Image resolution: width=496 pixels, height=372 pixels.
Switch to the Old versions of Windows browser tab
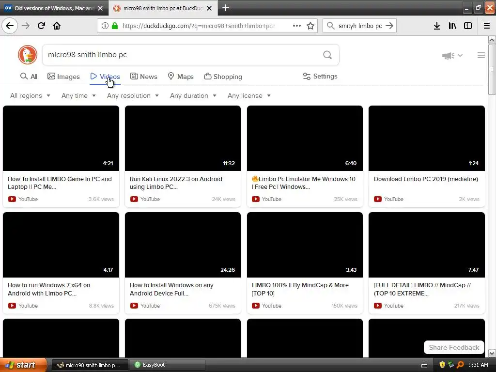[x=54, y=8]
